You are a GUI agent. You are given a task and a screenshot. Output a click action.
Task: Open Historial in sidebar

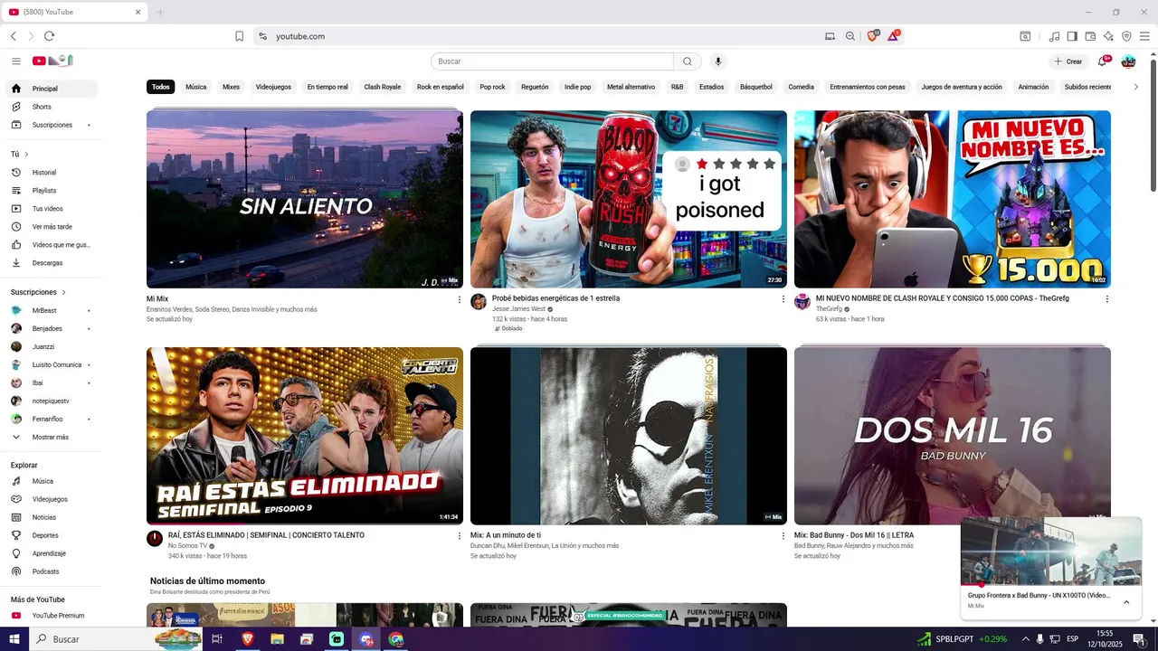[x=52, y=173]
